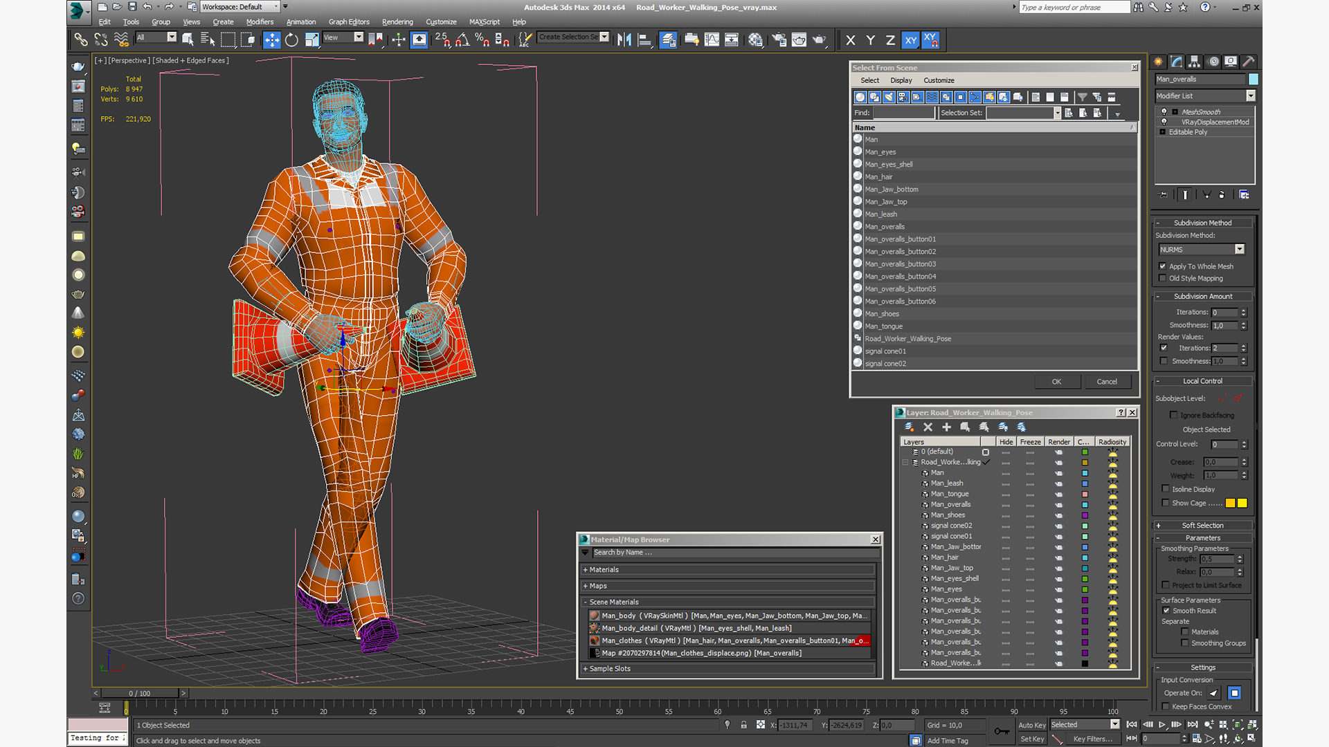The height and width of the screenshot is (747, 1329).
Task: Click Play Animation button in playback controls
Action: (1162, 725)
